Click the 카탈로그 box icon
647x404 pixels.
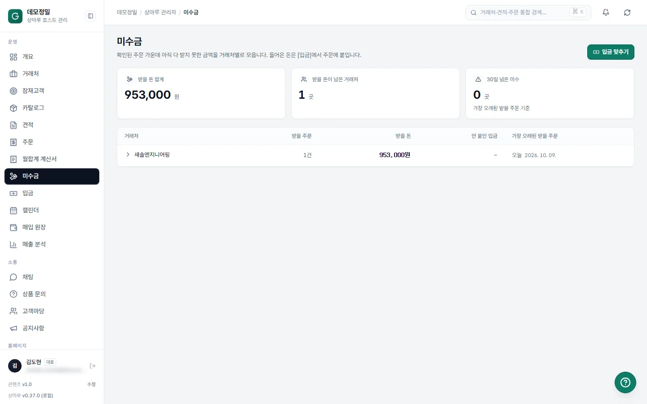pos(13,108)
